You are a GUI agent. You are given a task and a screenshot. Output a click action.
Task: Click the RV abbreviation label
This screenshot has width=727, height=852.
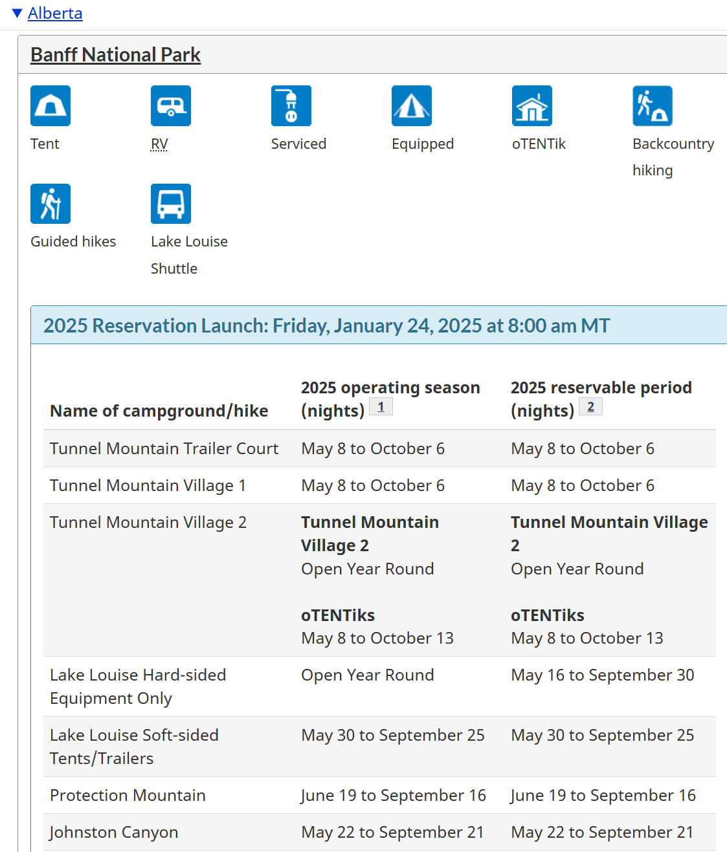point(159,144)
